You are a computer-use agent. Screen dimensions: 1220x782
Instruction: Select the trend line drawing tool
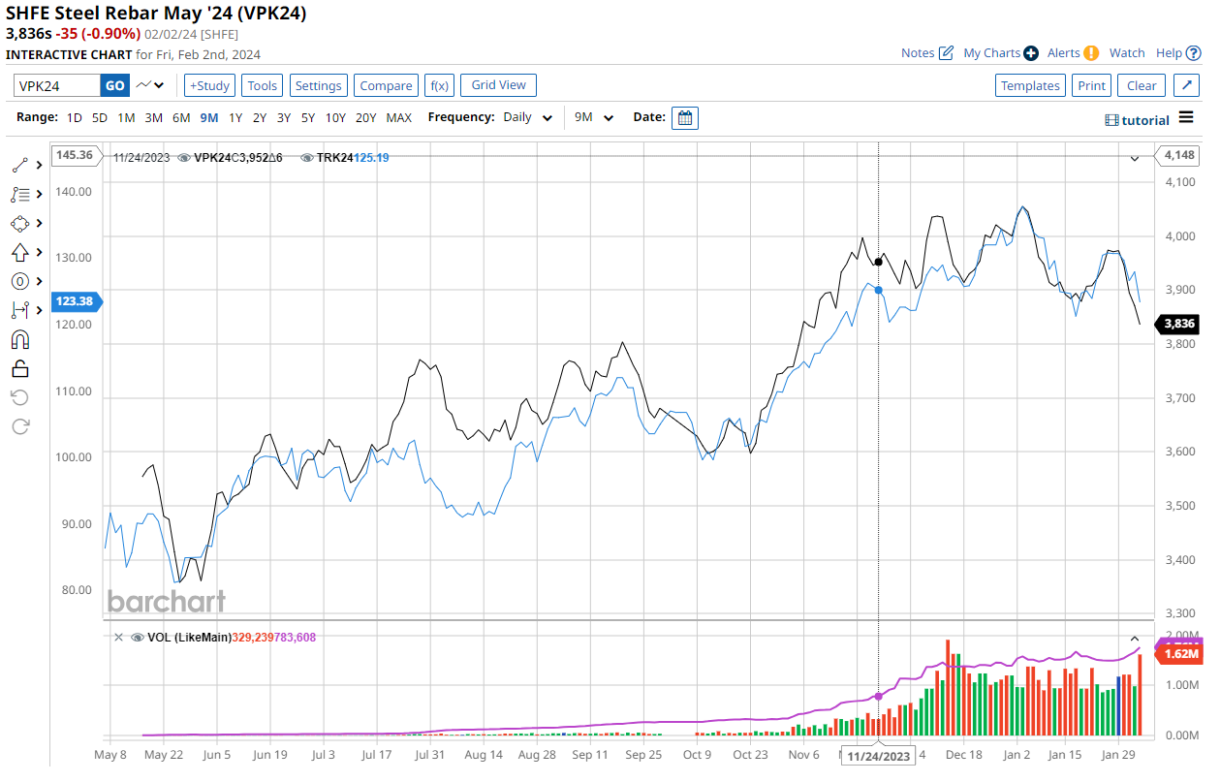coord(20,165)
